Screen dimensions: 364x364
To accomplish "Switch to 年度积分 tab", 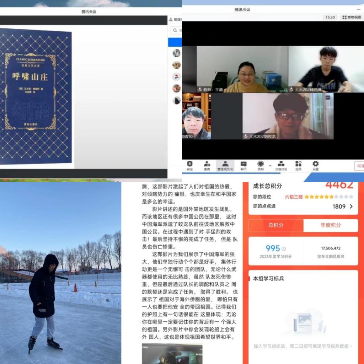I will [331, 225].
